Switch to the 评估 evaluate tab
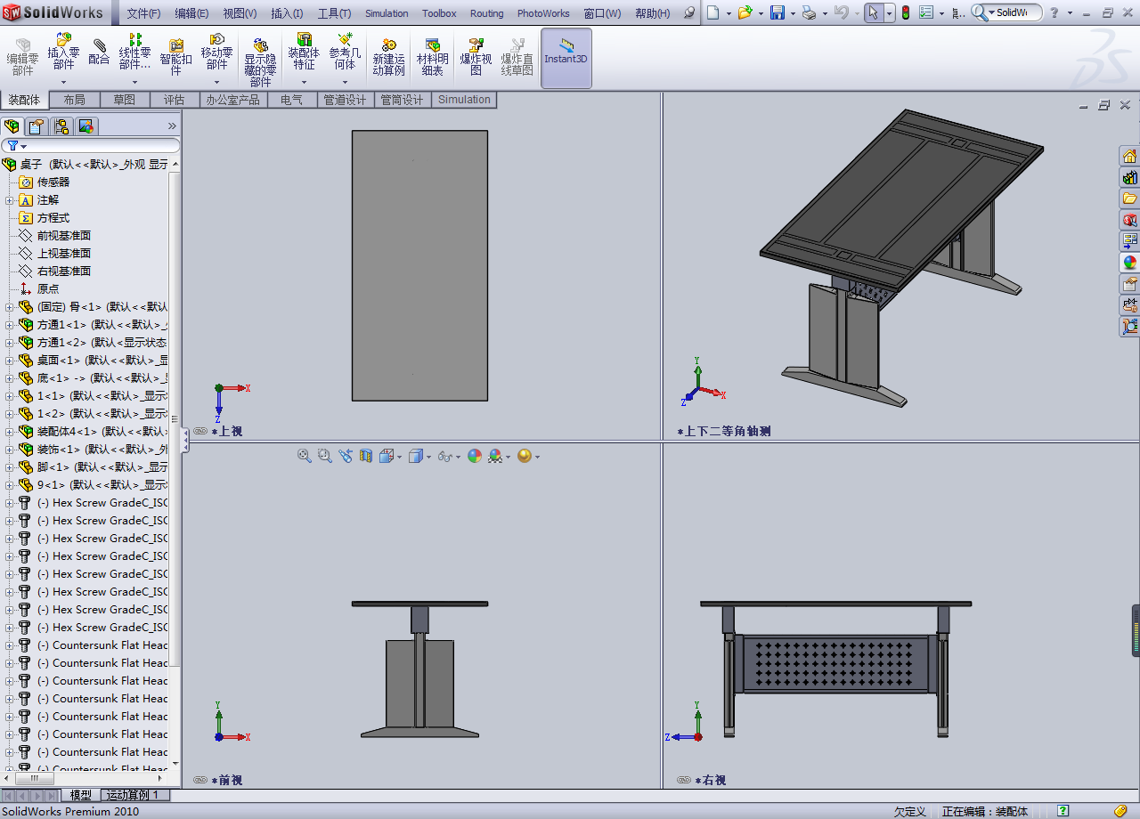The height and width of the screenshot is (819, 1140). (x=175, y=100)
